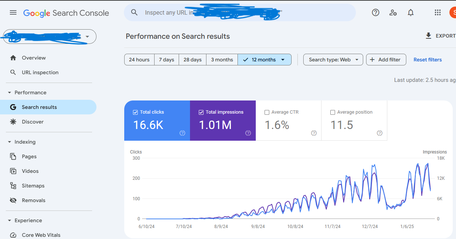The height and width of the screenshot is (239, 456).
Task: Click the EXPORT button label
Action: (446, 36)
